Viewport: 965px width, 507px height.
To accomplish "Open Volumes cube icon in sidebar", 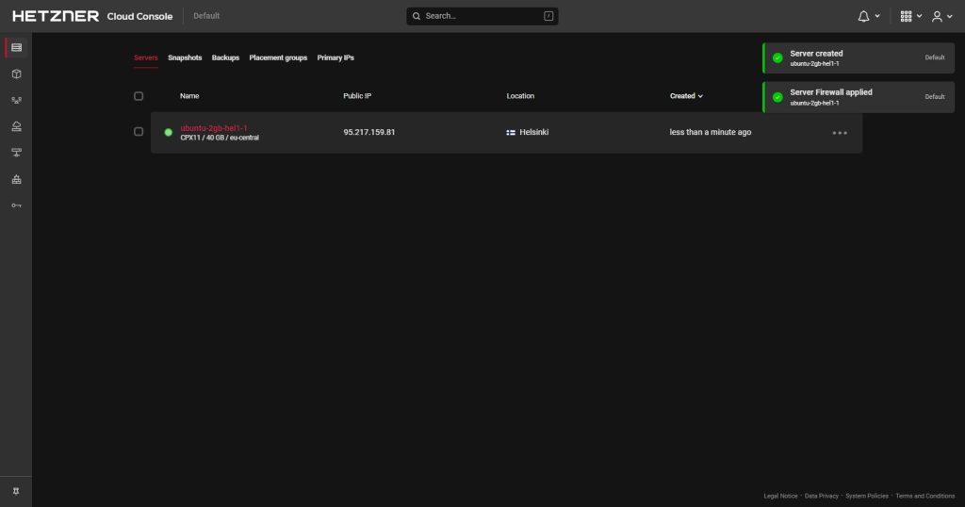I will click(16, 74).
